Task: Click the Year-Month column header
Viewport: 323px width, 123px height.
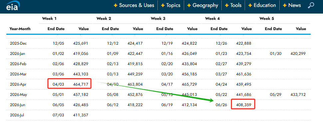Action: click(x=20, y=29)
